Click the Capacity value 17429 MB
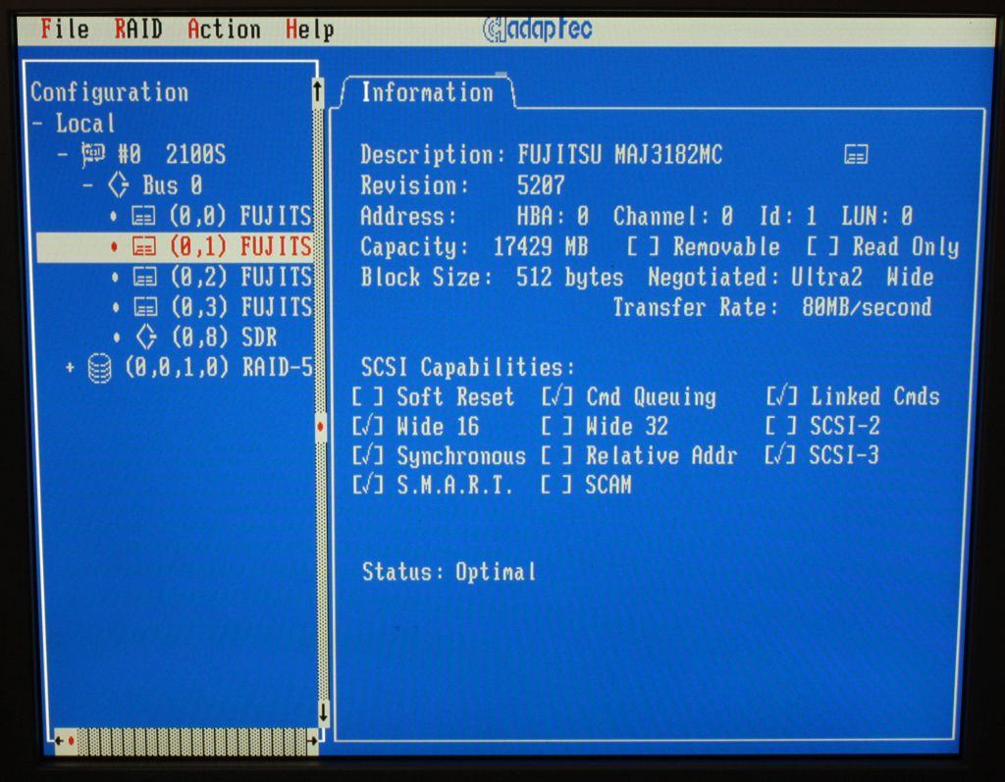The height and width of the screenshot is (782, 1005). click(x=541, y=247)
